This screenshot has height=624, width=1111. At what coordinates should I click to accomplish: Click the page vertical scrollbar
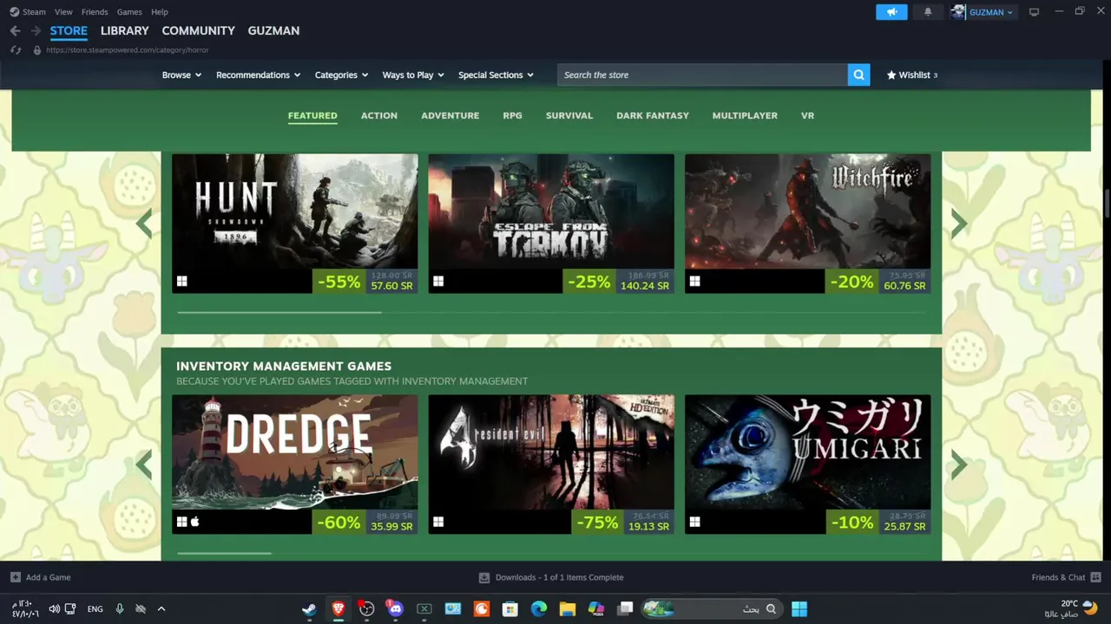1107,203
